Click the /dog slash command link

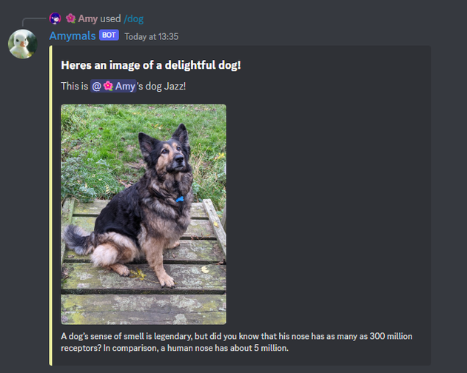(133, 19)
